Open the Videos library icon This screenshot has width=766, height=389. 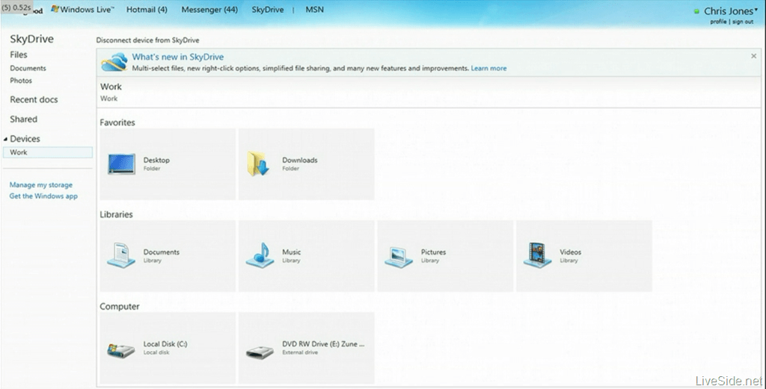point(537,255)
